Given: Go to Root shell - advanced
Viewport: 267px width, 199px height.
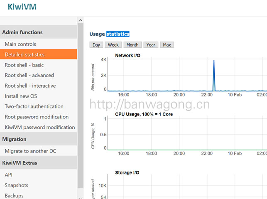Looking at the screenshot, I should (29, 75).
